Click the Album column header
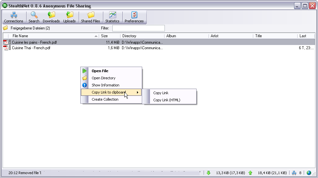The width and height of the screenshot is (318, 178). [x=187, y=36]
